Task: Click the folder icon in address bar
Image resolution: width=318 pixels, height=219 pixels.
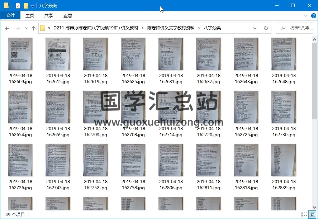Action: [x=42, y=28]
